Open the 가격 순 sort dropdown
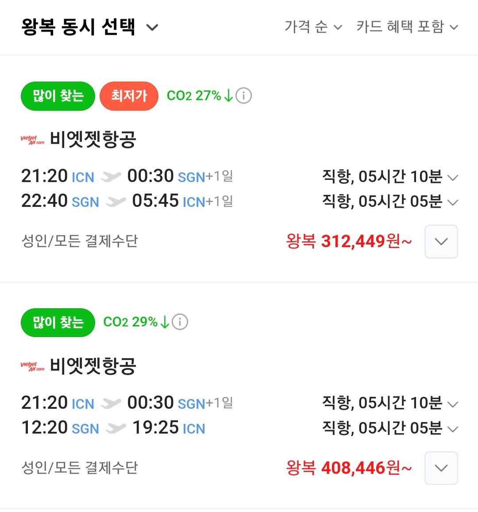The height and width of the screenshot is (512, 478). pyautogui.click(x=313, y=27)
